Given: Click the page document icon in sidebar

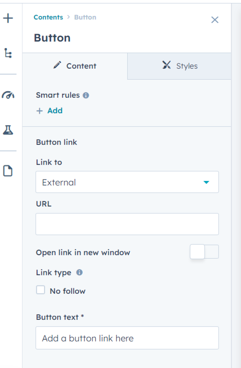Looking at the screenshot, I should pyautogui.click(x=8, y=170).
